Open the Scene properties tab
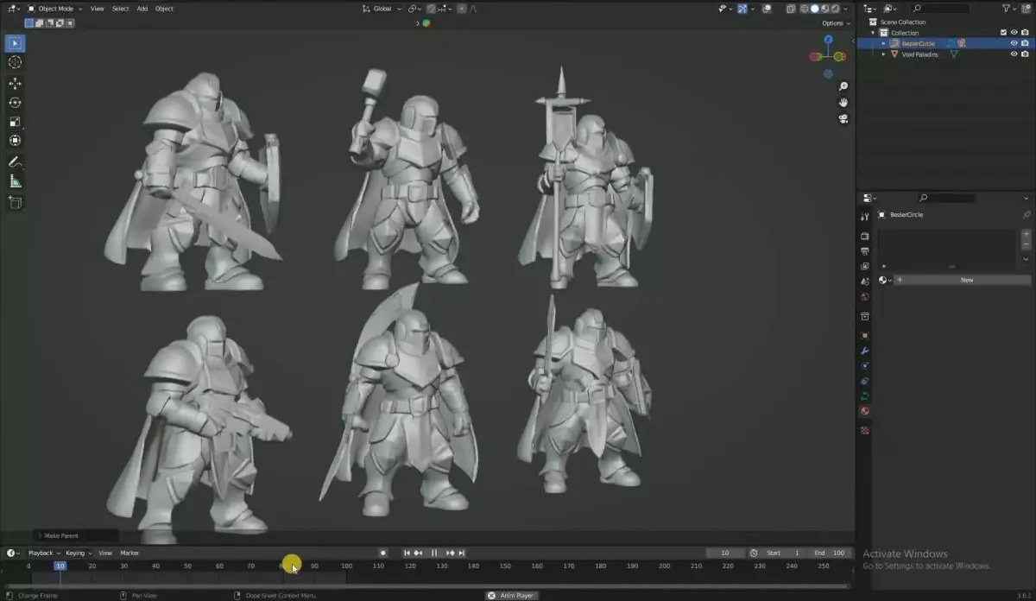This screenshot has width=1036, height=601. click(x=865, y=282)
